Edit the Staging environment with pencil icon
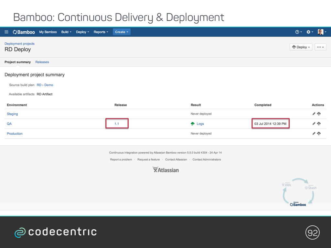The image size is (331, 248). click(314, 114)
